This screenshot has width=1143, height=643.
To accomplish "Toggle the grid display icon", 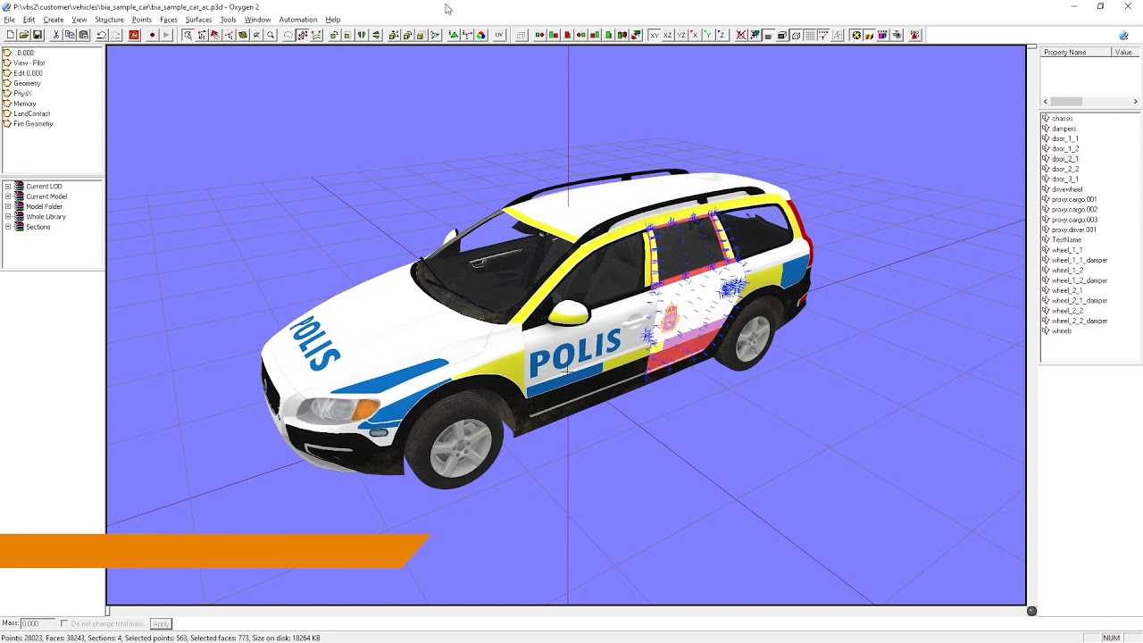I will click(x=810, y=35).
